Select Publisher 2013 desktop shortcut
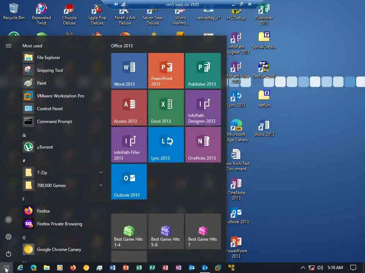Viewport: 365px width, 273px height. (x=264, y=14)
